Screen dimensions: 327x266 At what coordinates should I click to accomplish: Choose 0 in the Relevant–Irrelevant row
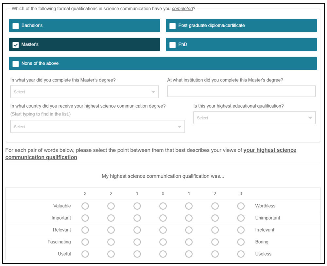(x=163, y=230)
